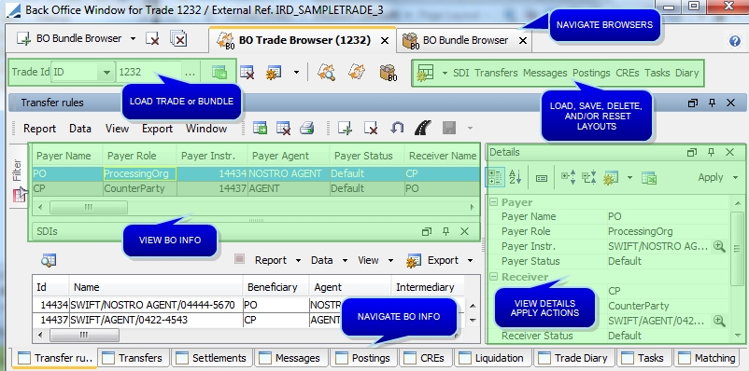Open the Export menu in Transfer rules
Viewport: 749px width, 371px height.
click(x=157, y=129)
